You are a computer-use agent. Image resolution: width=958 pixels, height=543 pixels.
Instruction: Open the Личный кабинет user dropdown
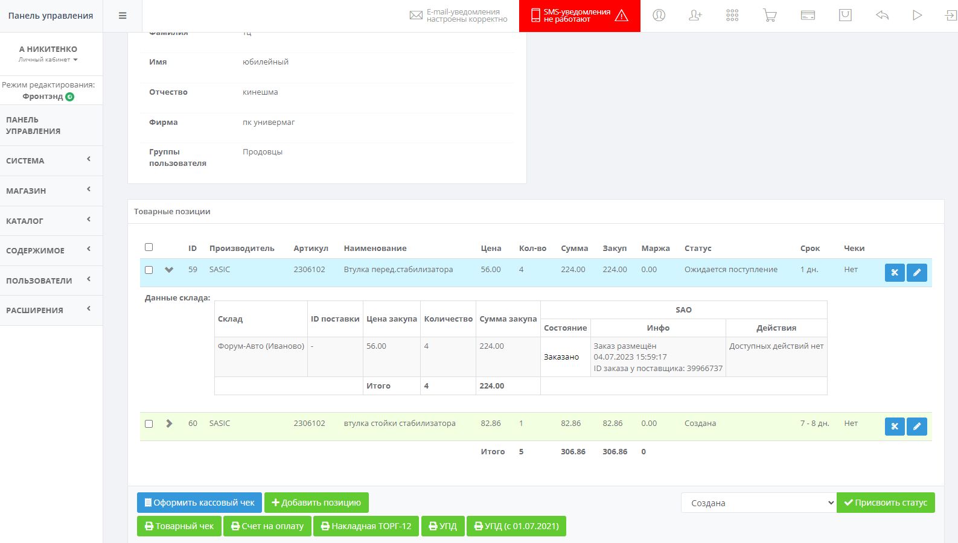tap(48, 60)
